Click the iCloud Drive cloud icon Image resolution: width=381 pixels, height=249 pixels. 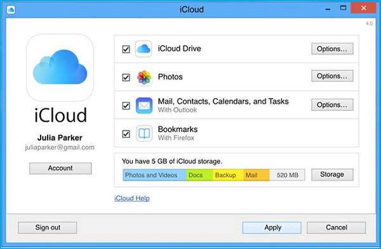[x=144, y=49]
